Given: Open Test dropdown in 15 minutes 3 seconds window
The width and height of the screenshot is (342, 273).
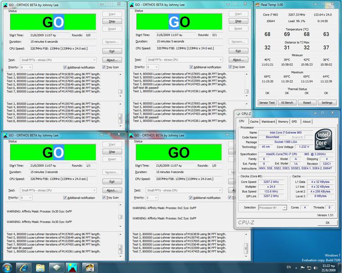Looking at the screenshot, I should pyautogui.click(x=58, y=190).
